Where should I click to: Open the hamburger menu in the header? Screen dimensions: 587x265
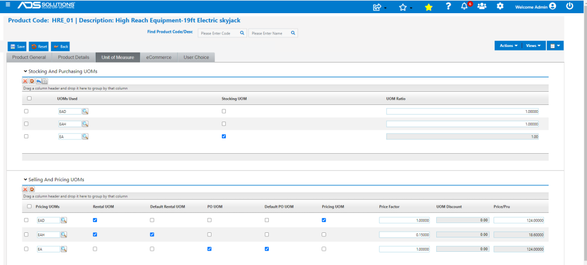8,5
